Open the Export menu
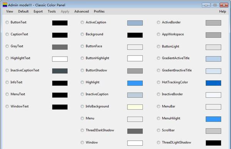The width and height of the screenshot is (231, 149). 38,11
